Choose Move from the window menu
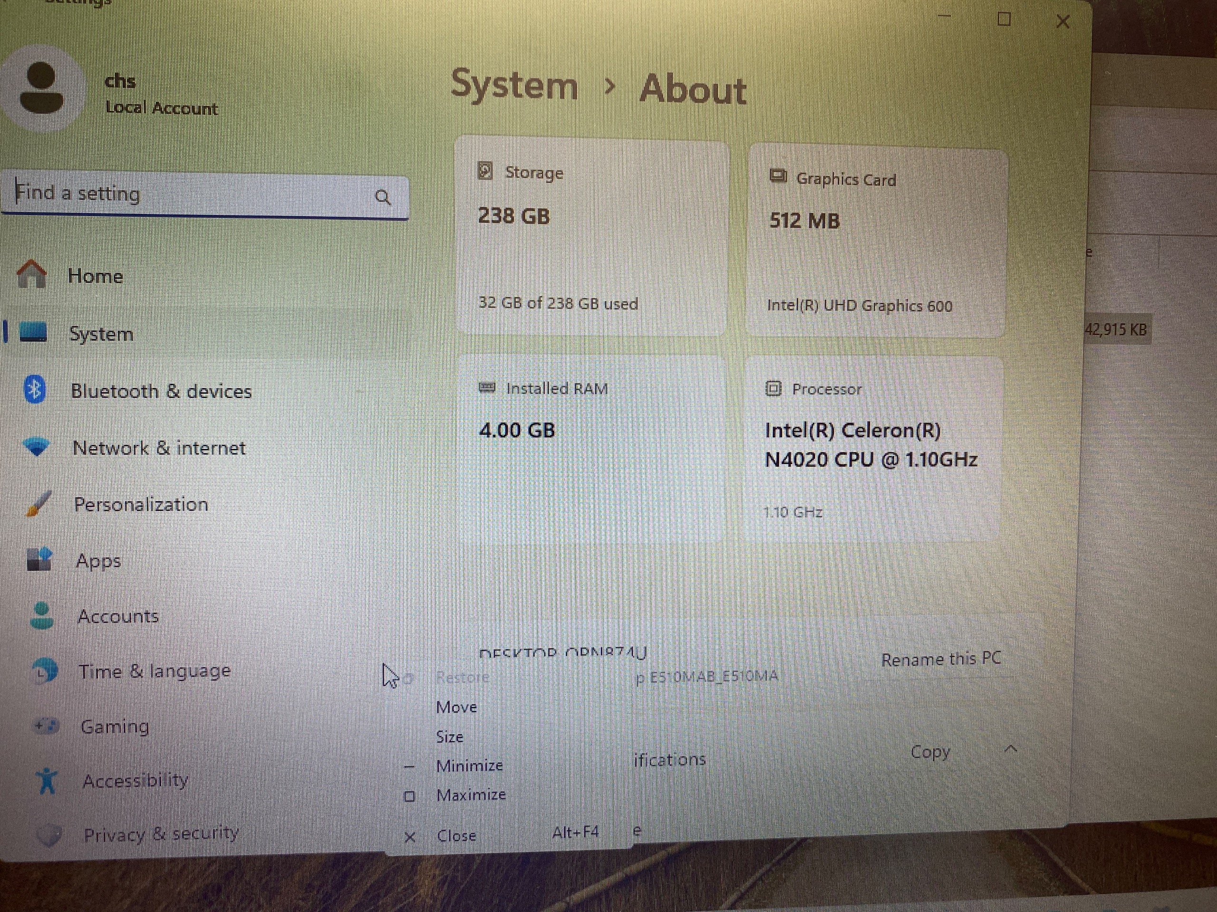Image resolution: width=1217 pixels, height=912 pixels. click(456, 707)
